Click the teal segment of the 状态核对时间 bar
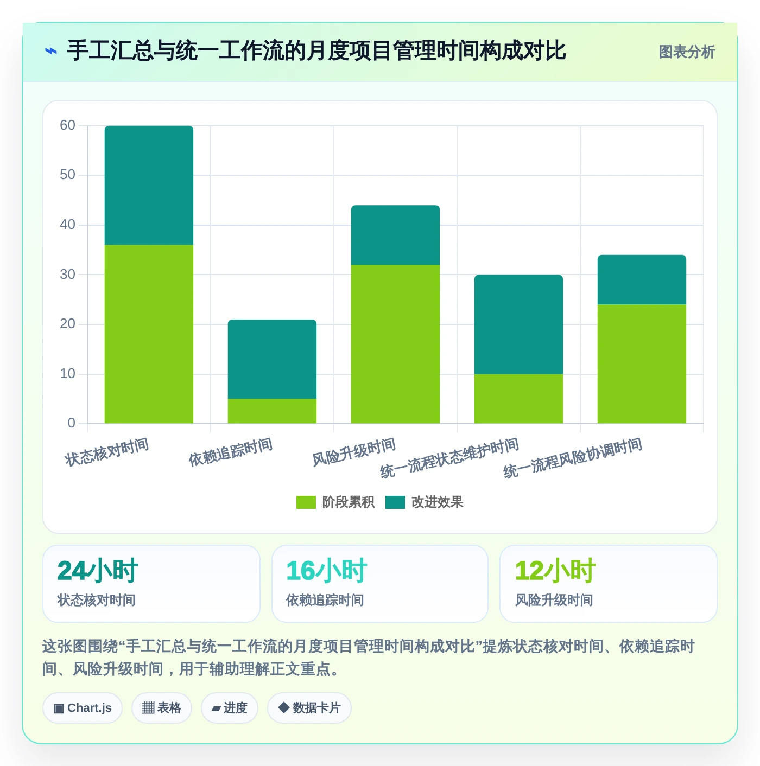Viewport: 760px width, 766px height. (149, 186)
